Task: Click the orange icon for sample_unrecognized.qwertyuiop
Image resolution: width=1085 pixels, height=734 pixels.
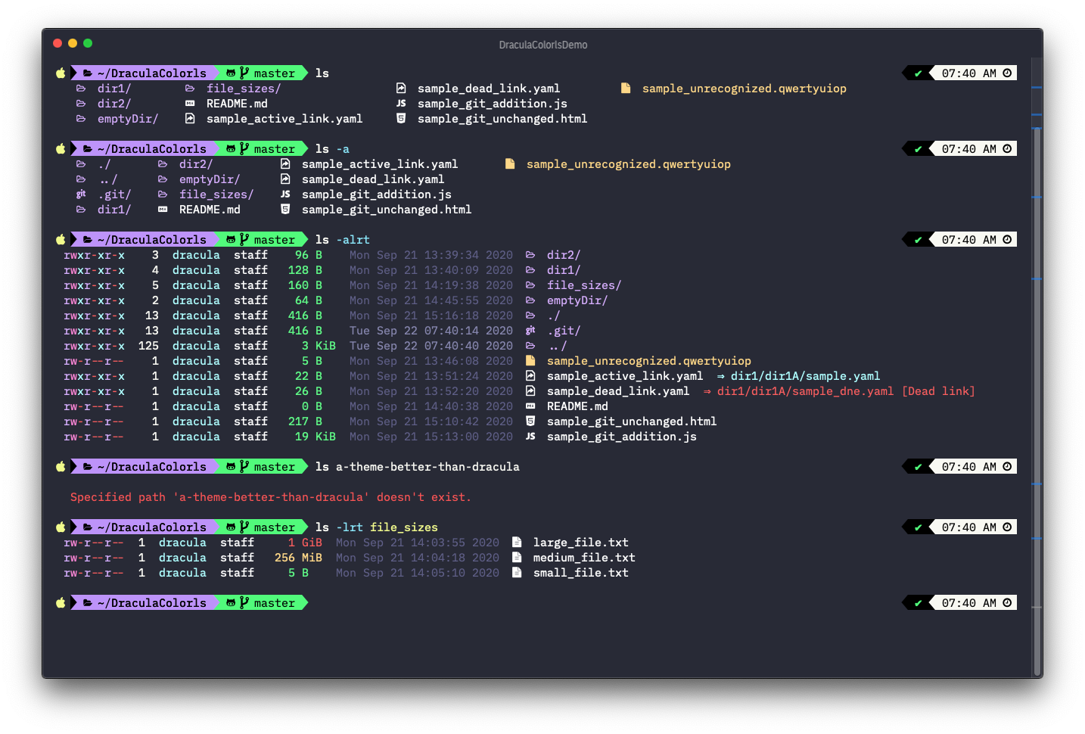Action: (x=626, y=88)
